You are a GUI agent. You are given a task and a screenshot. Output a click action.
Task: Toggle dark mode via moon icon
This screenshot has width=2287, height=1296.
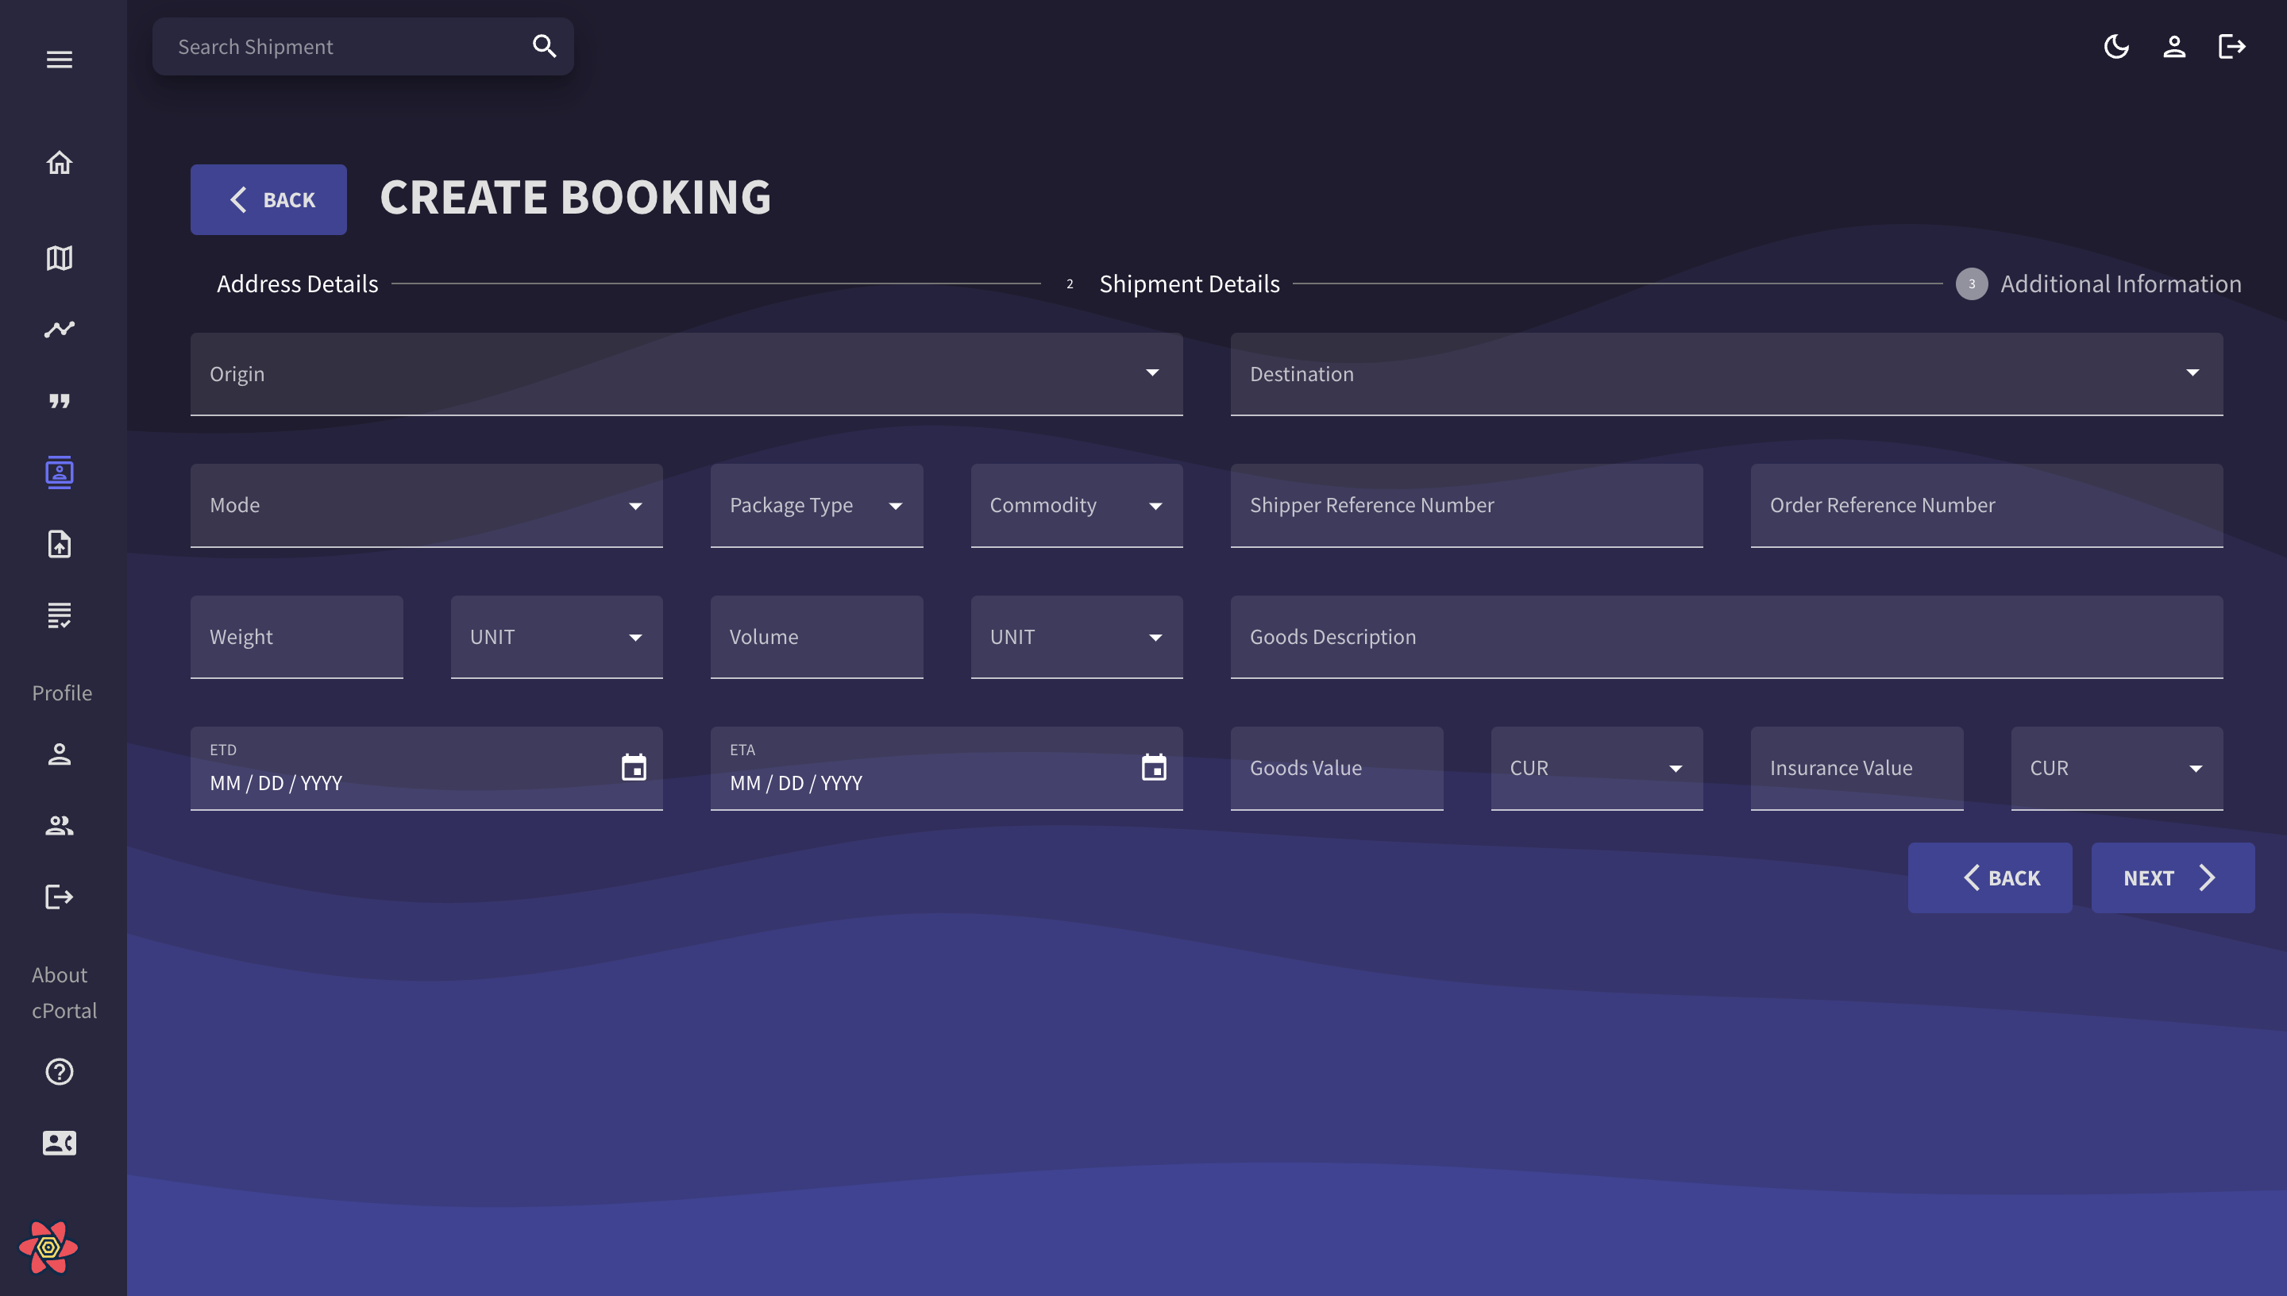[2115, 47]
